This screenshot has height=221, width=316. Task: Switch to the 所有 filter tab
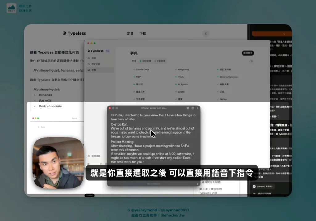(x=134, y=61)
